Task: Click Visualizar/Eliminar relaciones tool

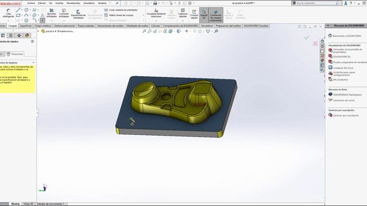Action: tap(156, 13)
